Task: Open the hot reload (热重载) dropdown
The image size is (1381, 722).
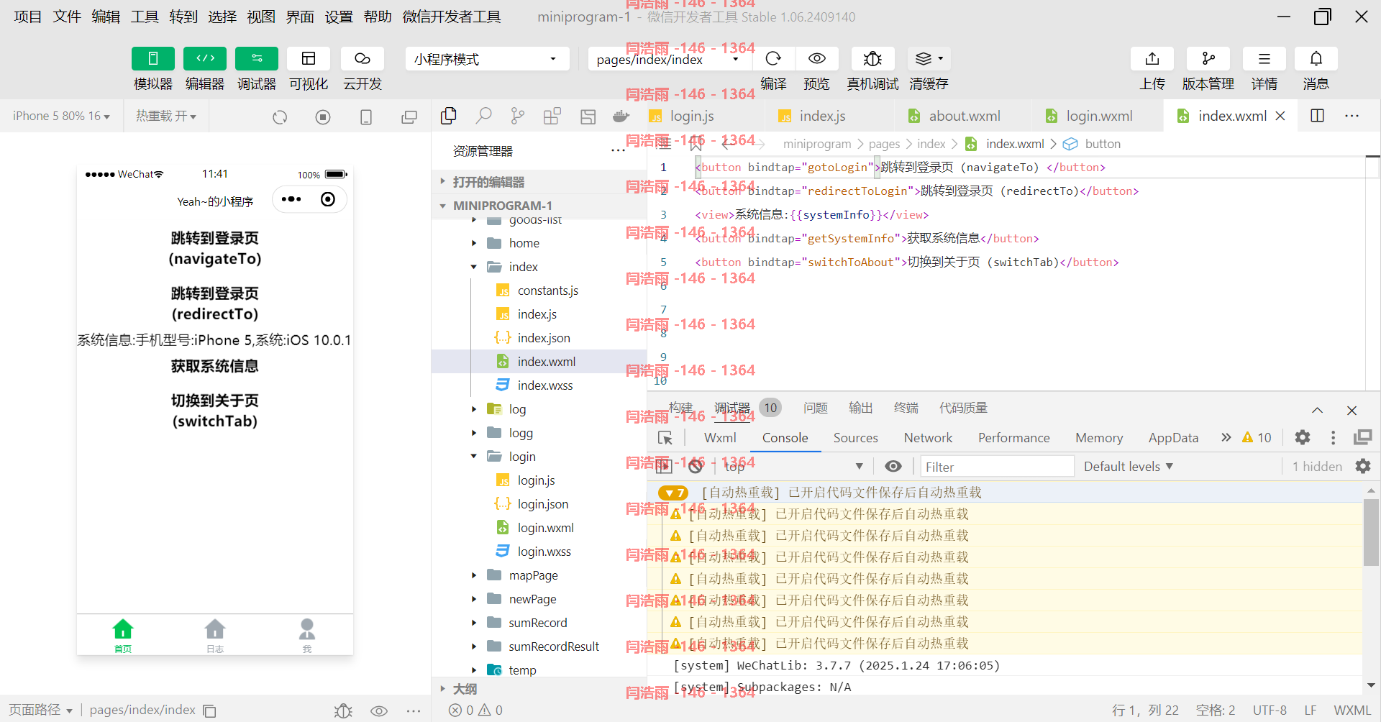Action: [x=166, y=116]
